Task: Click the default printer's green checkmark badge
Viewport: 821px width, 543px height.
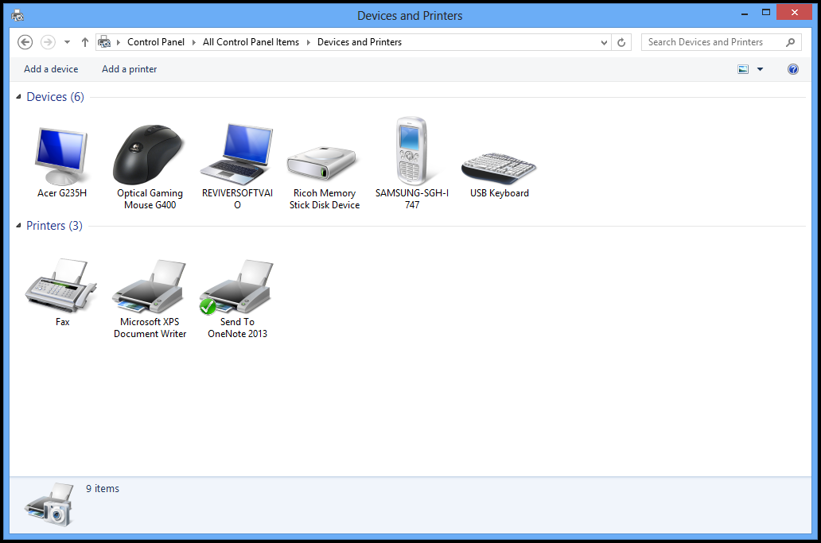Action: point(208,307)
